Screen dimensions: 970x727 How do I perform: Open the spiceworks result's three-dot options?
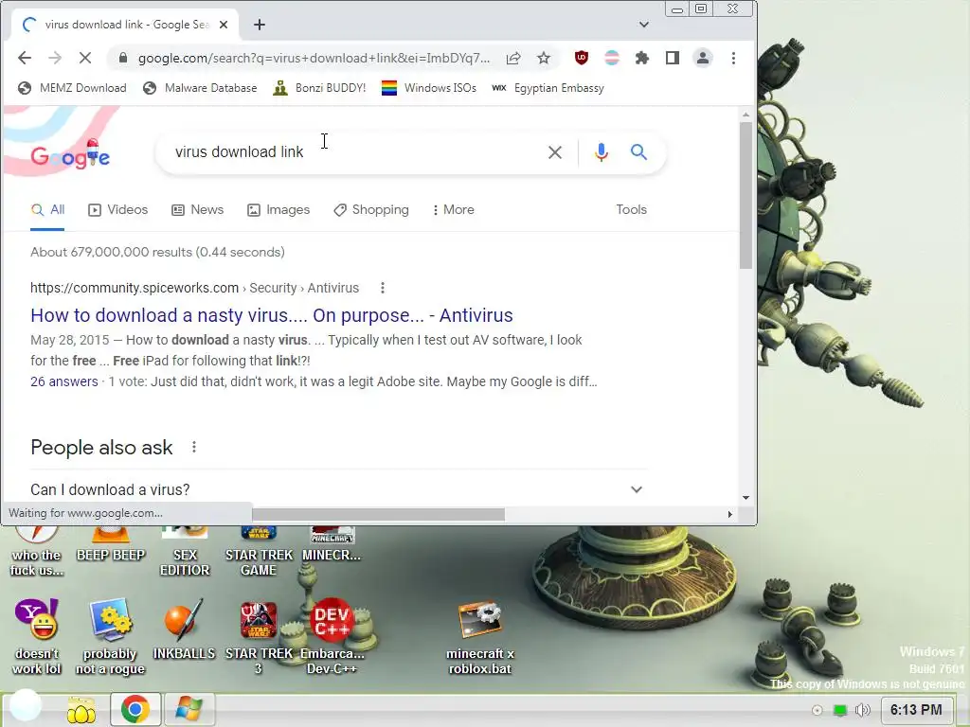(383, 288)
